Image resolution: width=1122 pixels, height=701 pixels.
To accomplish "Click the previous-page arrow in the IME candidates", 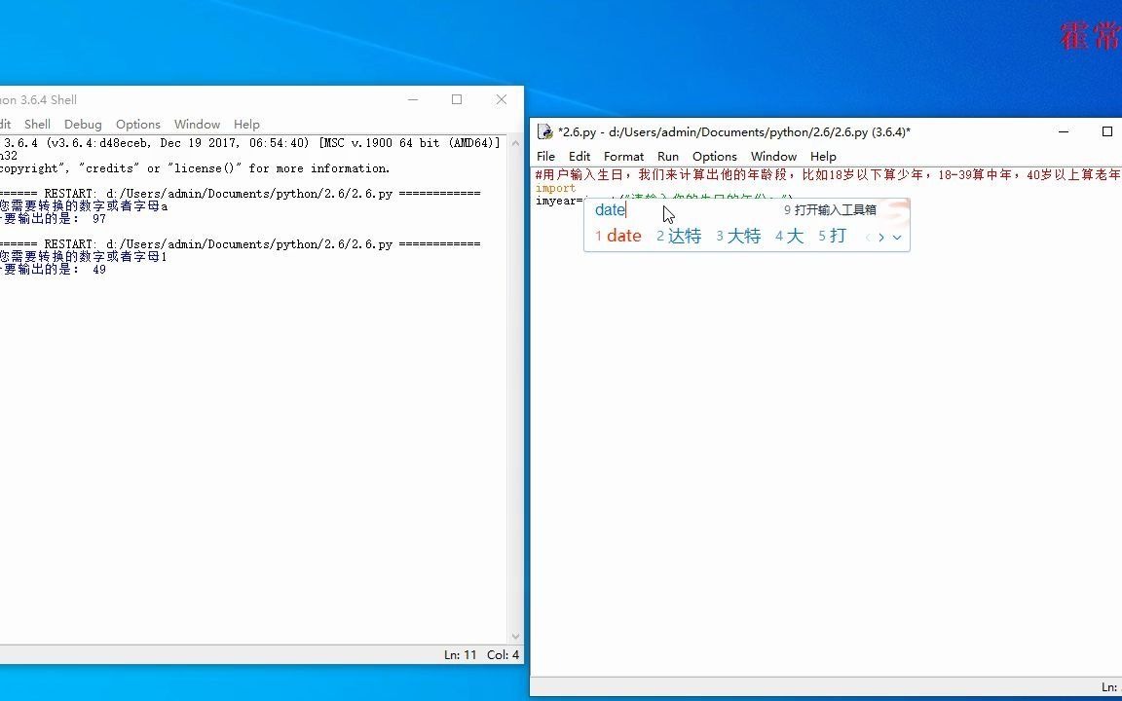I will (867, 237).
